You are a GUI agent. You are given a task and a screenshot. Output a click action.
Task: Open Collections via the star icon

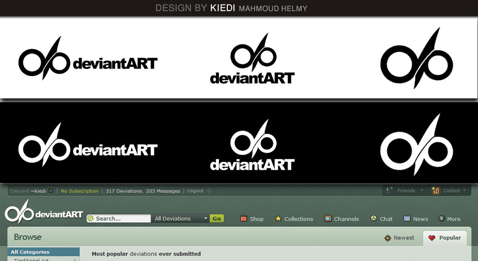(x=278, y=219)
